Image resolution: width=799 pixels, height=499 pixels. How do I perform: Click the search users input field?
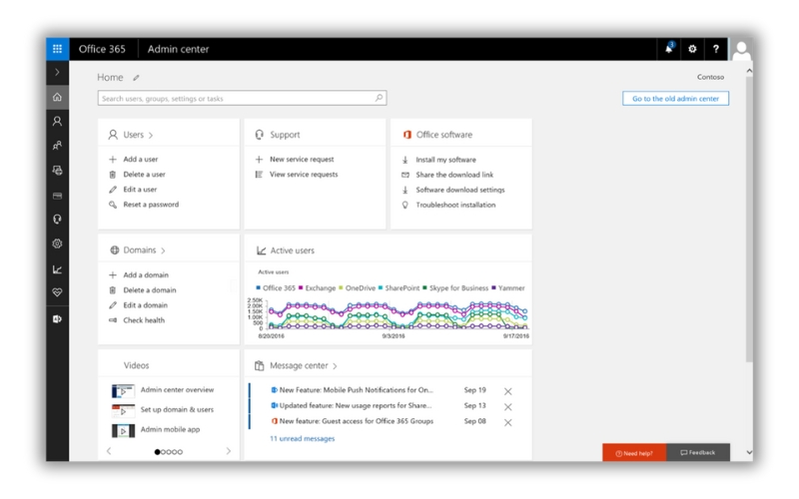(x=242, y=98)
